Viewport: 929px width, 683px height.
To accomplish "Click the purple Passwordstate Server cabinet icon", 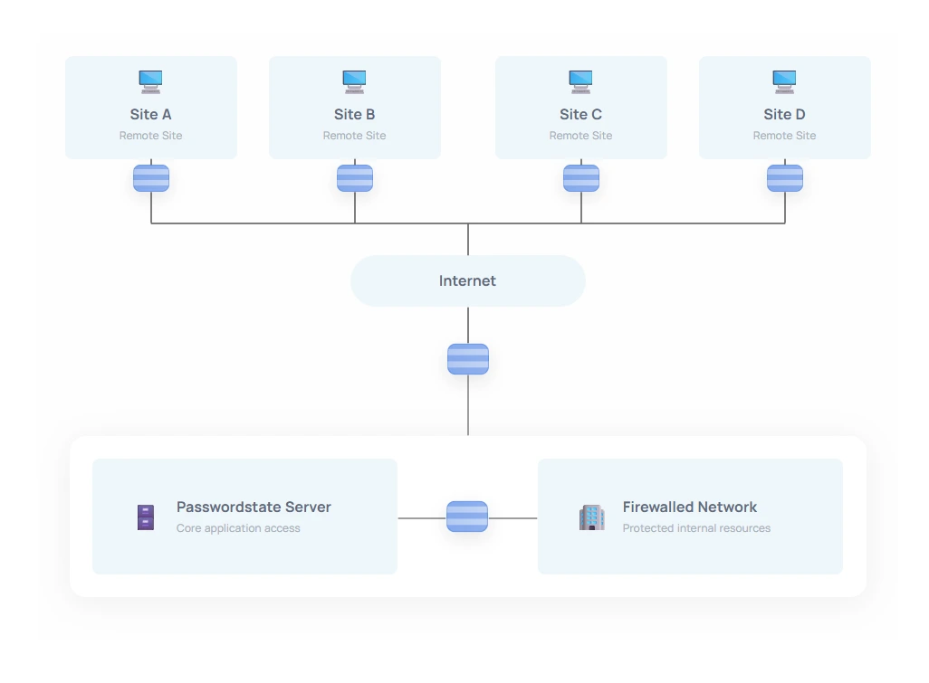I will [146, 517].
